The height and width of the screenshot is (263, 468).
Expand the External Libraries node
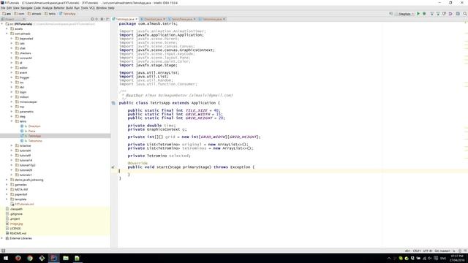2,238
